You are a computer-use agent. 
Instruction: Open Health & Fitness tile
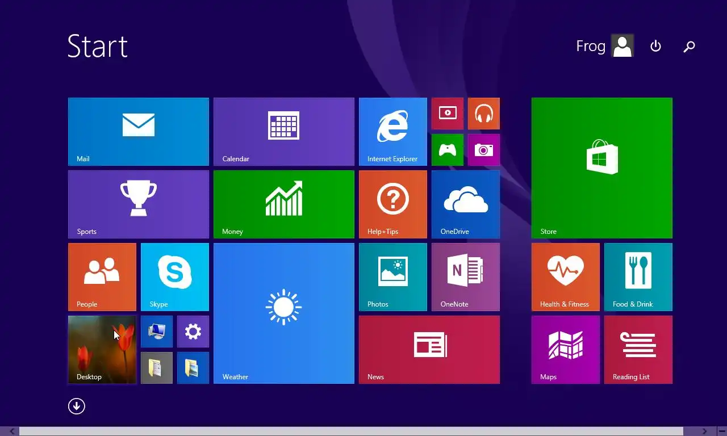566,277
